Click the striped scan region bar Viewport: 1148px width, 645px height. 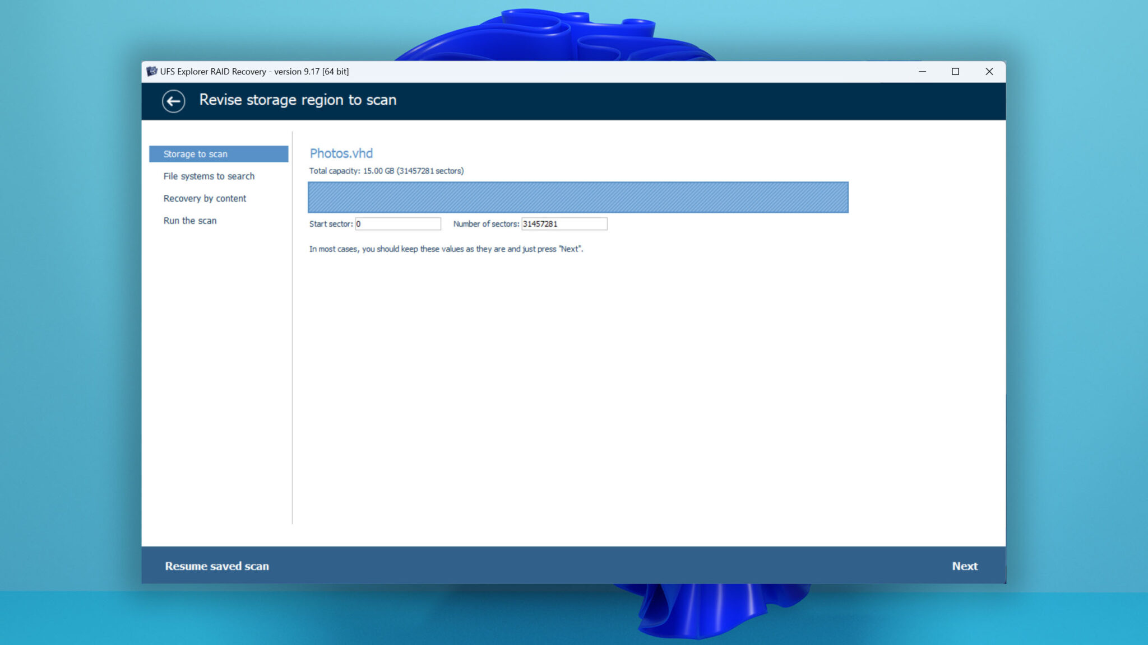click(578, 197)
